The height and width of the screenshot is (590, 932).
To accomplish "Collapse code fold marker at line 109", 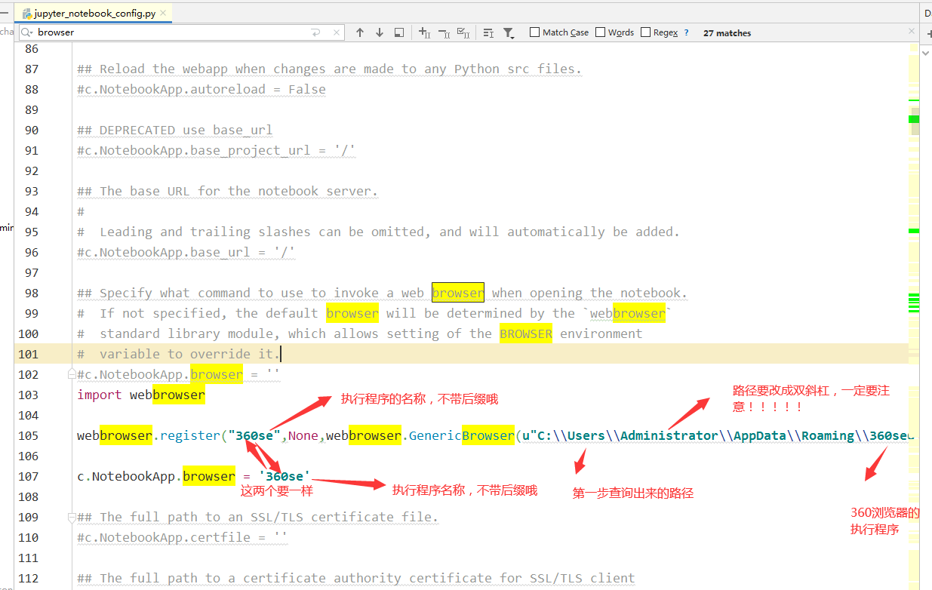I will [72, 518].
